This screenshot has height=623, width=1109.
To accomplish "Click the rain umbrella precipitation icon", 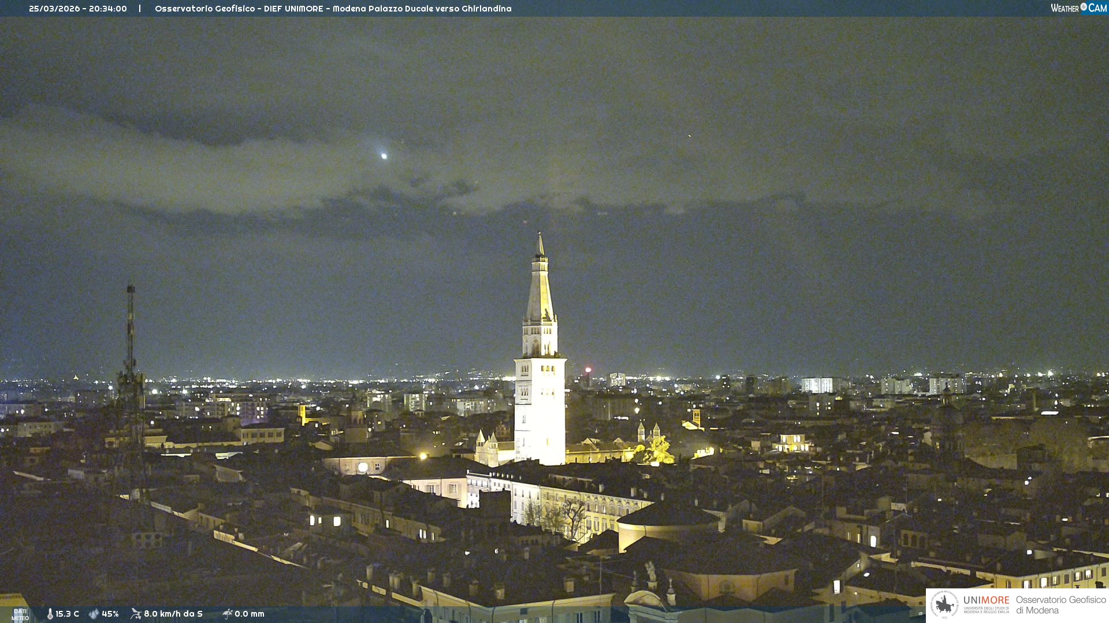I will [227, 614].
